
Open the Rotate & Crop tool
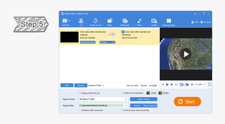95,22
